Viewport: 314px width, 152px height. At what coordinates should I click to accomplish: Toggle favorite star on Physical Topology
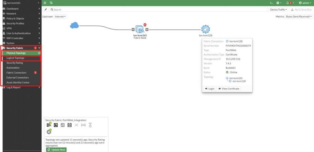pyautogui.click(x=39, y=53)
